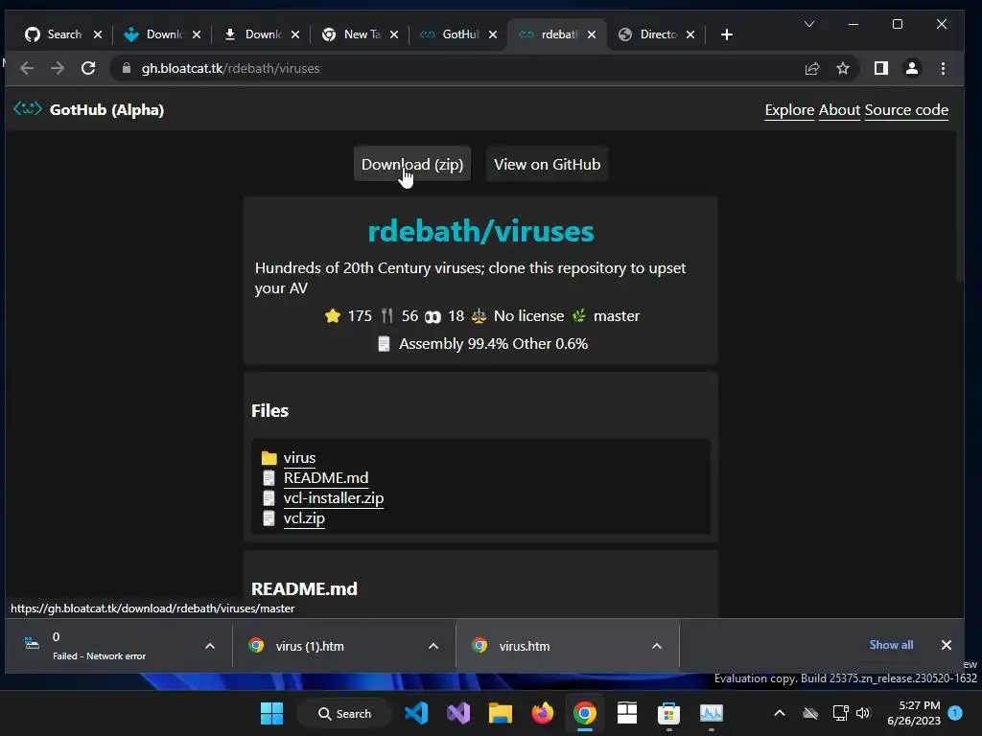This screenshot has height=736, width=982.
Task: Click the Download (zip) button
Action: pyautogui.click(x=412, y=164)
